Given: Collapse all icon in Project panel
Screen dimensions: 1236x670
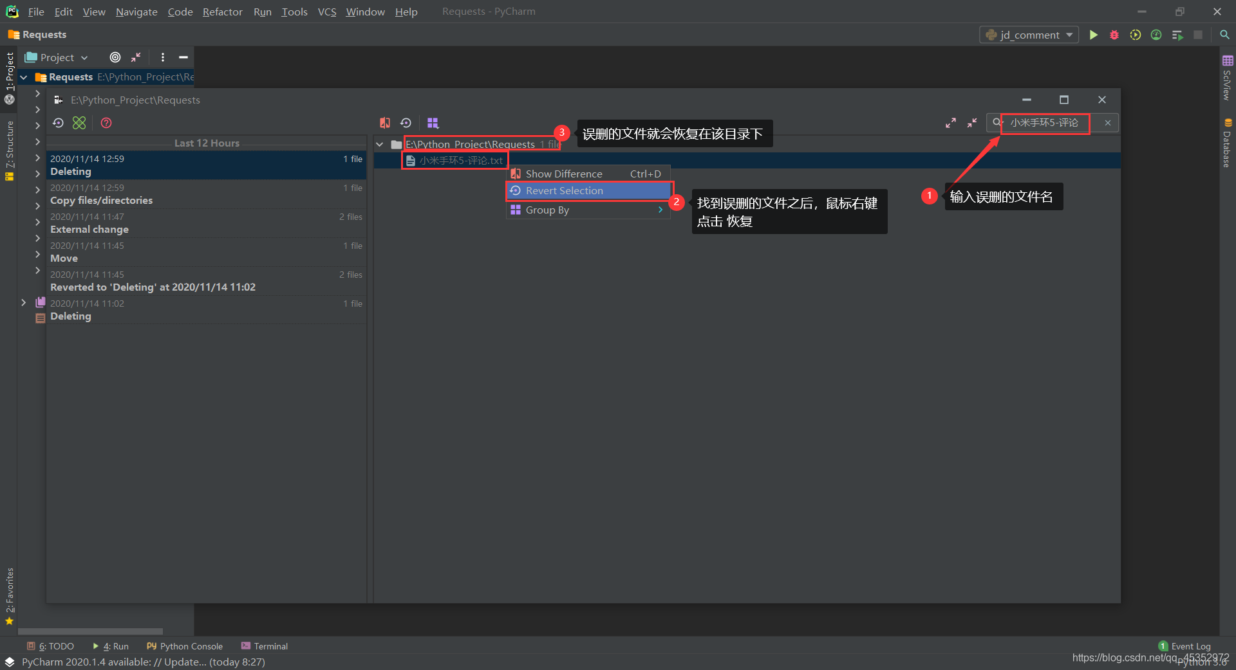Looking at the screenshot, I should click(136, 57).
